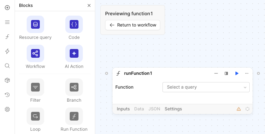The height and width of the screenshot is (134, 265).
Task: Click the orange warning triangle icon
Action: tap(239, 109)
